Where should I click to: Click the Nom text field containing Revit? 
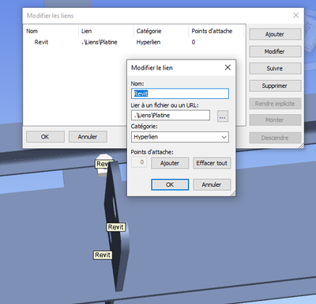(180, 93)
